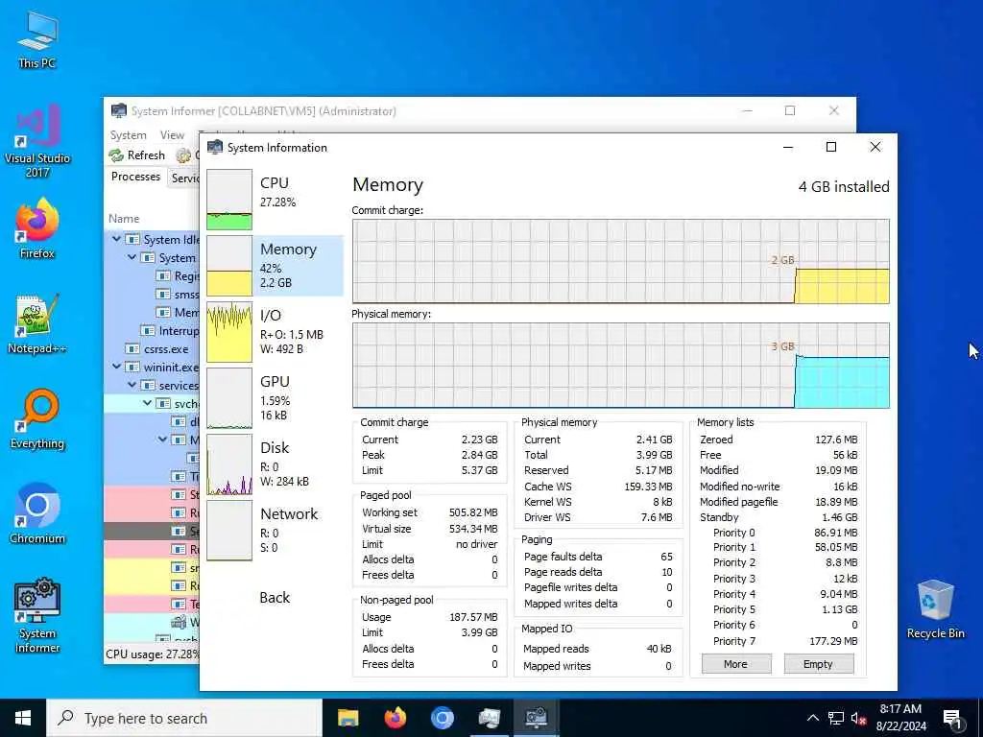This screenshot has width=983, height=737.
Task: Collapse the wininit.exe tree node
Action: tap(116, 366)
